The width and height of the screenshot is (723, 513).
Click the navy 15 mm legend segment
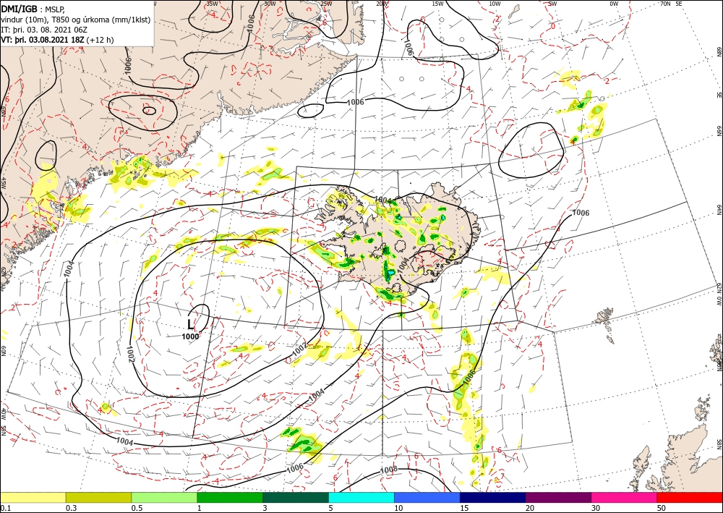click(493, 497)
